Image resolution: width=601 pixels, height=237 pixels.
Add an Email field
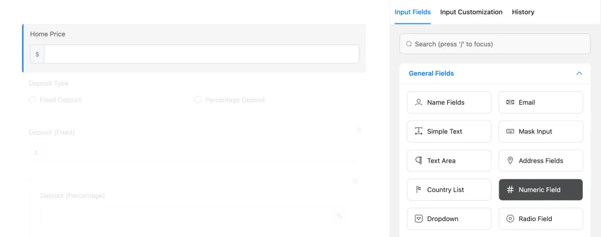(541, 102)
